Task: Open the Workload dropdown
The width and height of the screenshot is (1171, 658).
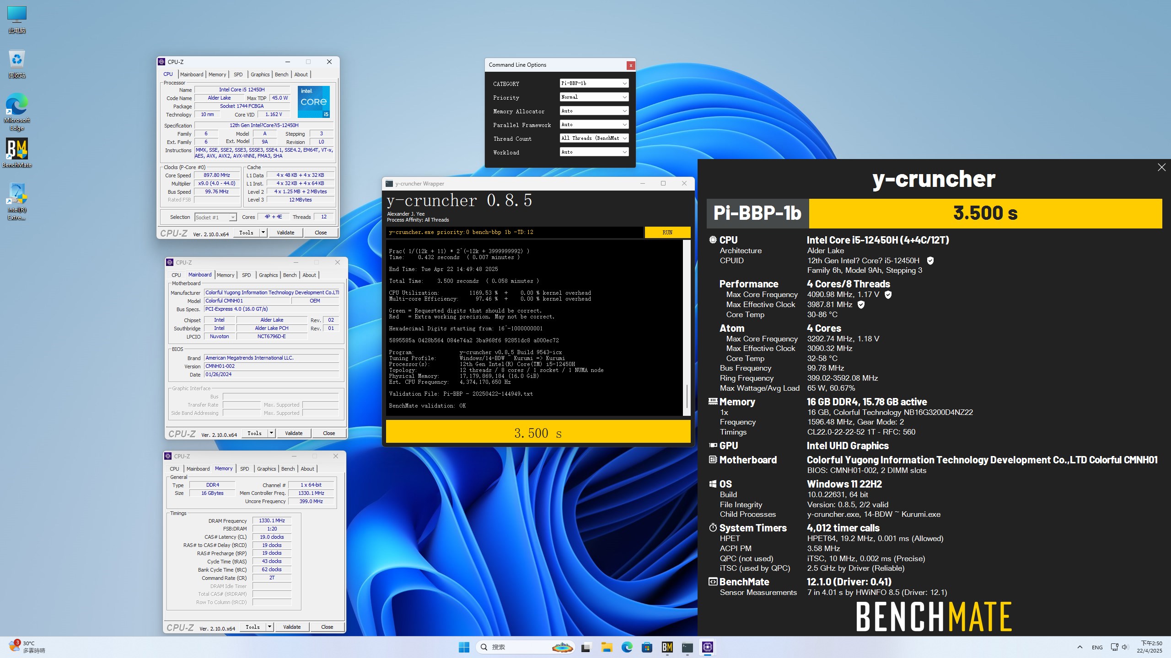Action: point(594,152)
